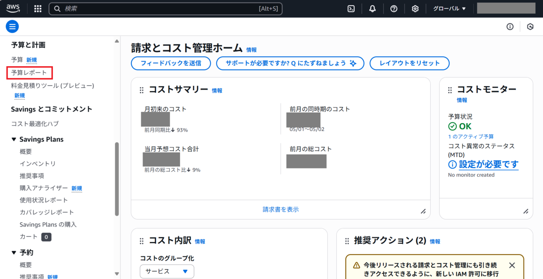Open 1 のアクティブ予算 link

tap(471, 136)
